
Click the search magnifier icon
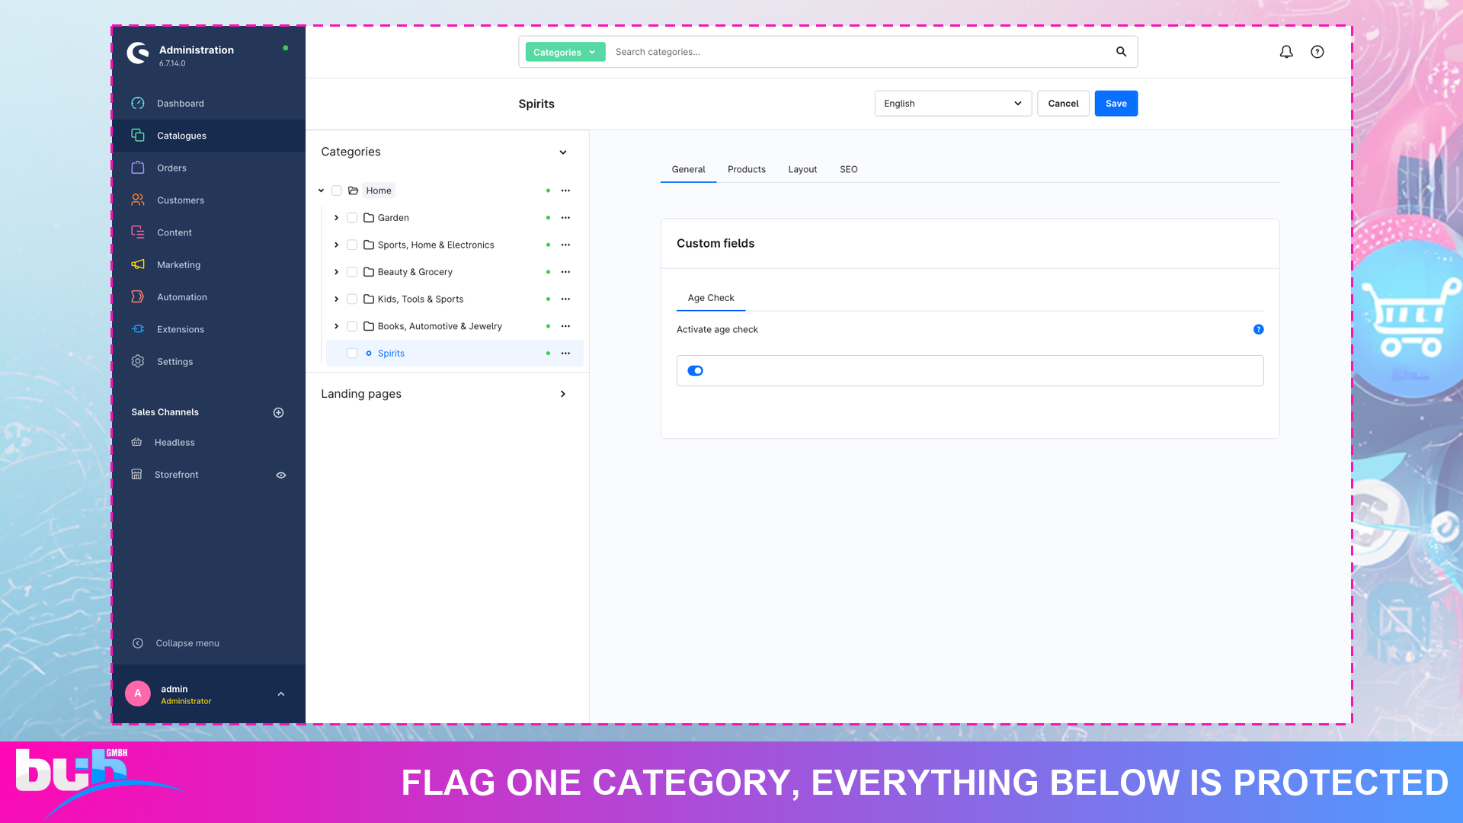pyautogui.click(x=1121, y=52)
